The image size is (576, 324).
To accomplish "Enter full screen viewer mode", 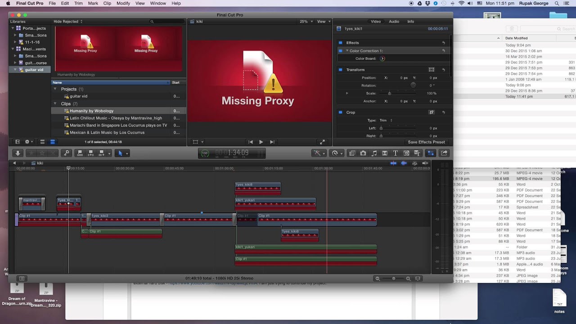I will tap(322, 142).
